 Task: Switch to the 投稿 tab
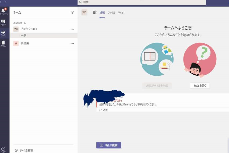tap(102, 13)
